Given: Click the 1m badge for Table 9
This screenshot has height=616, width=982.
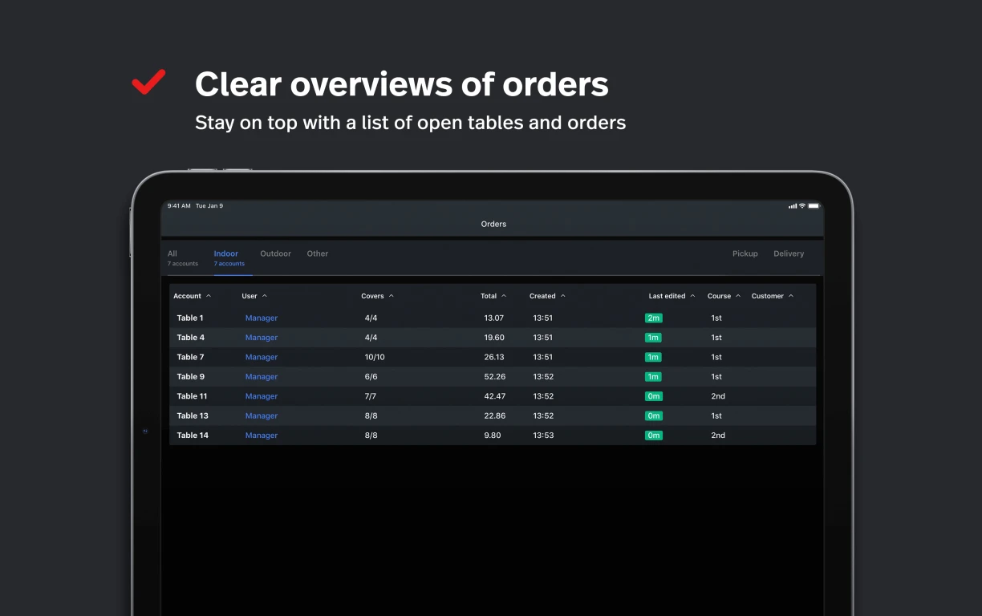Looking at the screenshot, I should 654,377.
